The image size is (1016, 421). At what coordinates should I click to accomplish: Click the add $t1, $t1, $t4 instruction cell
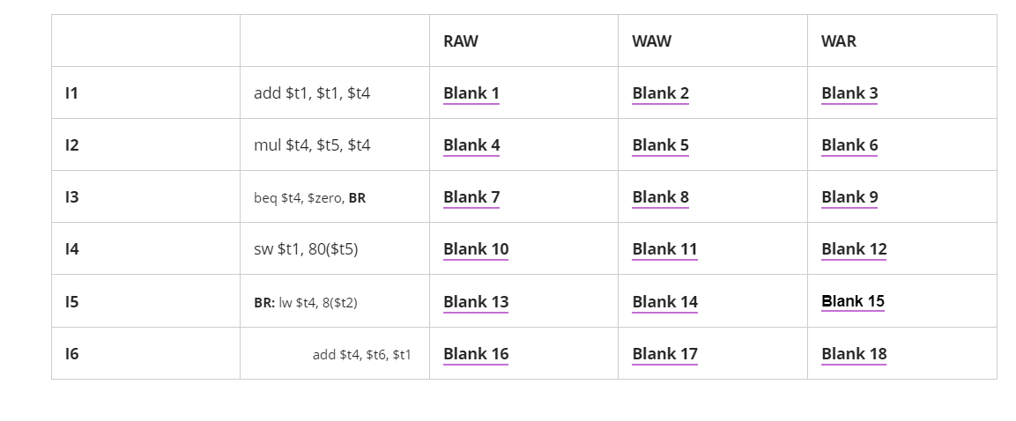(312, 93)
